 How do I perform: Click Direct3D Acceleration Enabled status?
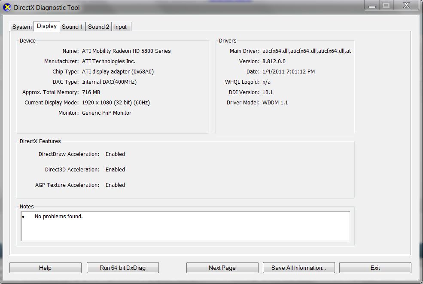[115, 170]
